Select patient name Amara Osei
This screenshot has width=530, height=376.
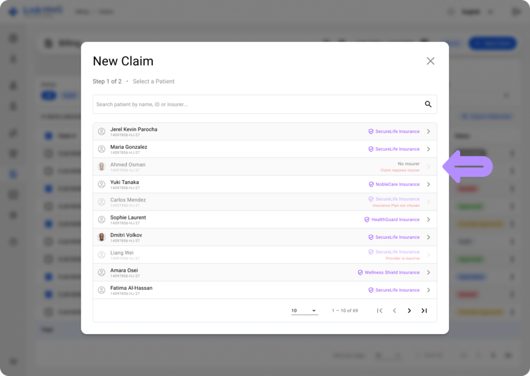click(x=124, y=271)
